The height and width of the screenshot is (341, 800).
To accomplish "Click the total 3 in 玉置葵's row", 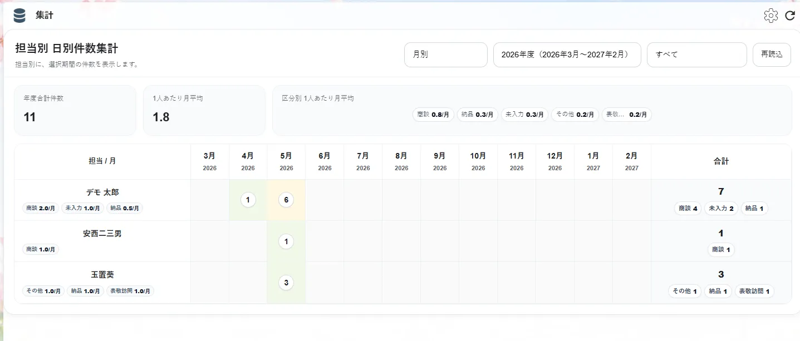I will pyautogui.click(x=721, y=274).
